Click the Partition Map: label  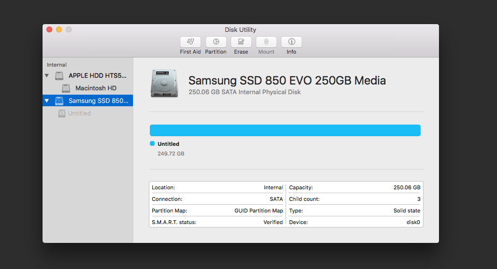tap(170, 211)
